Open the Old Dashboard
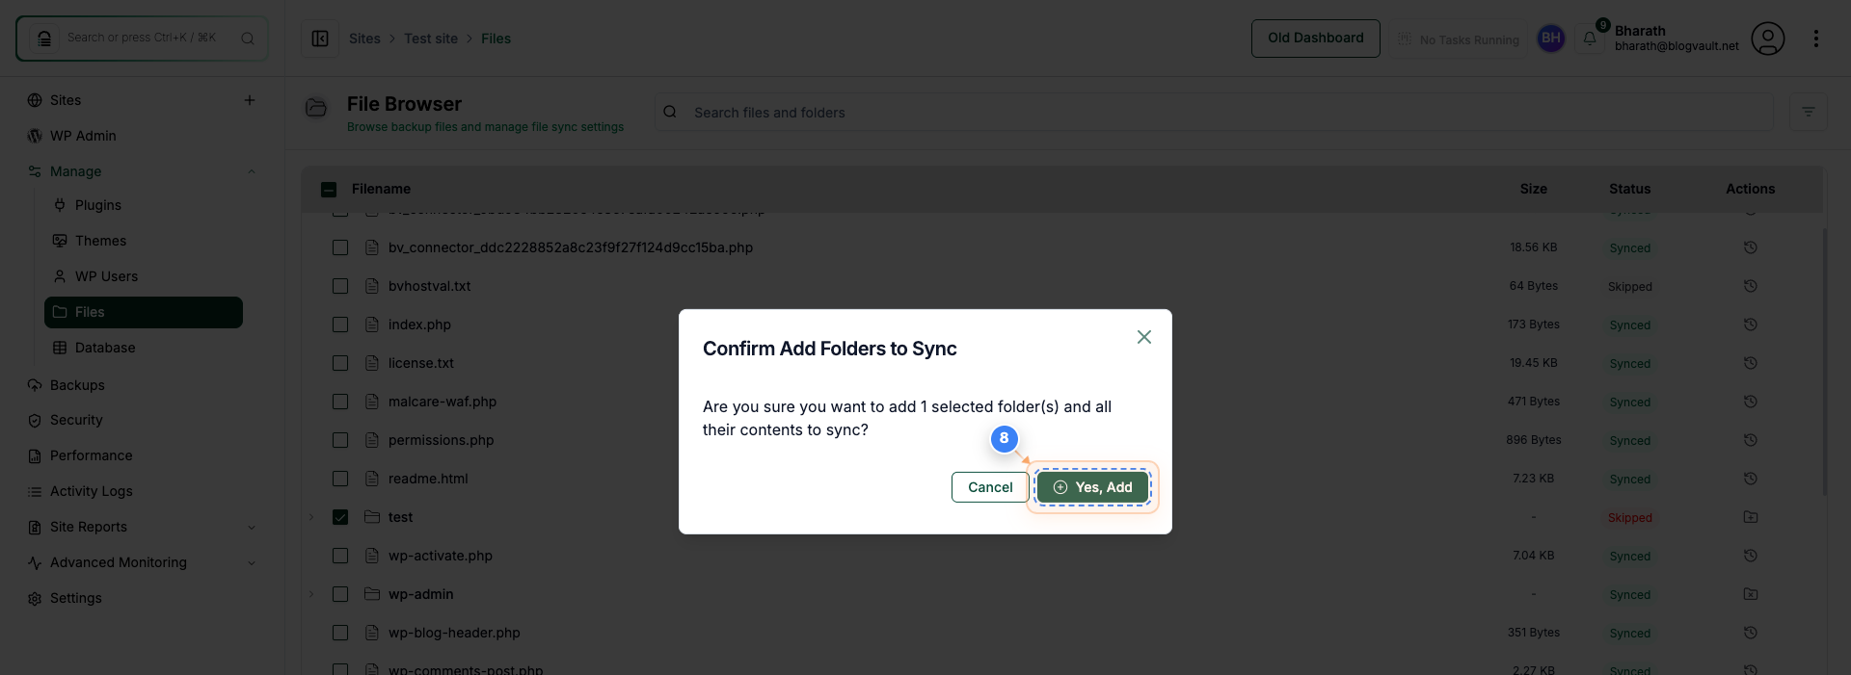The image size is (1851, 675). point(1316,39)
